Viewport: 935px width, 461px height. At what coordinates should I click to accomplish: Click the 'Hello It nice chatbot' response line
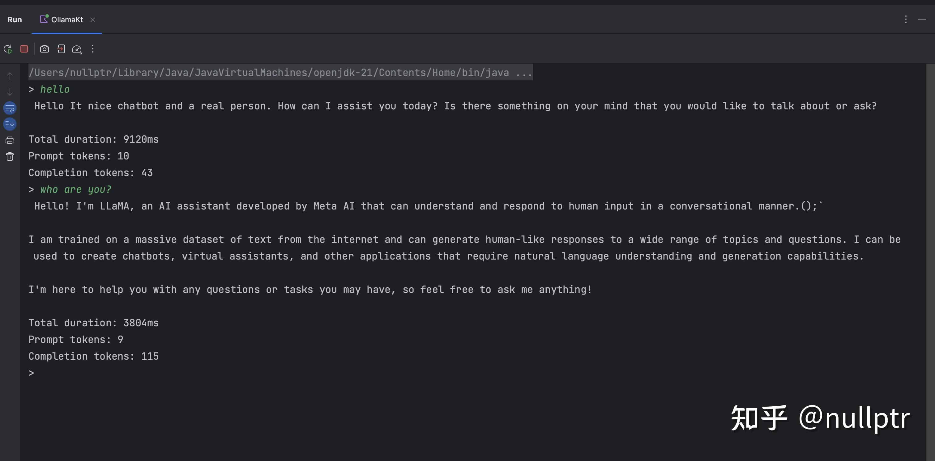tap(455, 106)
